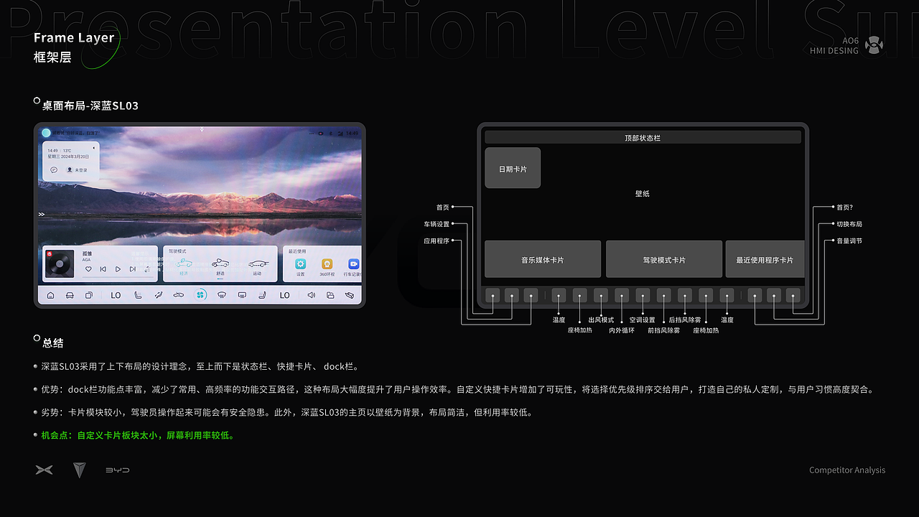Toggle the air recirculation car icon
This screenshot has width=919, height=517.
pyautogui.click(x=179, y=295)
